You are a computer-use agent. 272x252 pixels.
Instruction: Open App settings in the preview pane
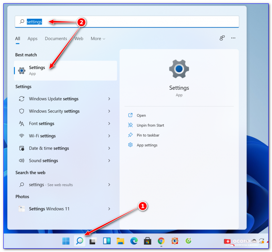click(x=147, y=145)
